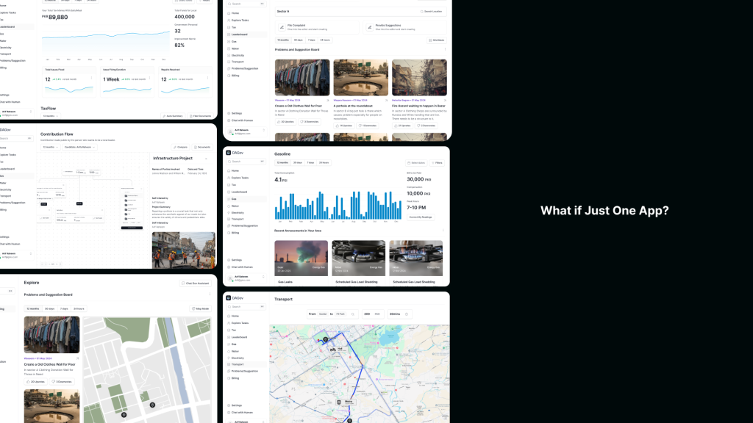Click the DAGov logo in the Gasoline panel
This screenshot has height=423, width=753.
click(x=229, y=153)
